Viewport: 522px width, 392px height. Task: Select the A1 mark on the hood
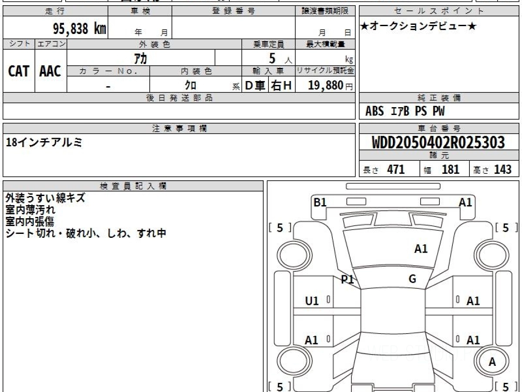[421, 249]
